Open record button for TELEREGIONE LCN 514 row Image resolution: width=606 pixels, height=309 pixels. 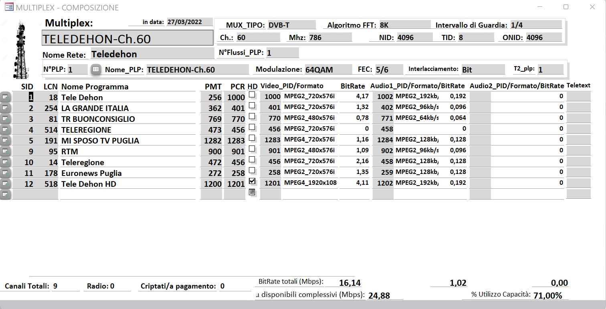click(x=5, y=129)
